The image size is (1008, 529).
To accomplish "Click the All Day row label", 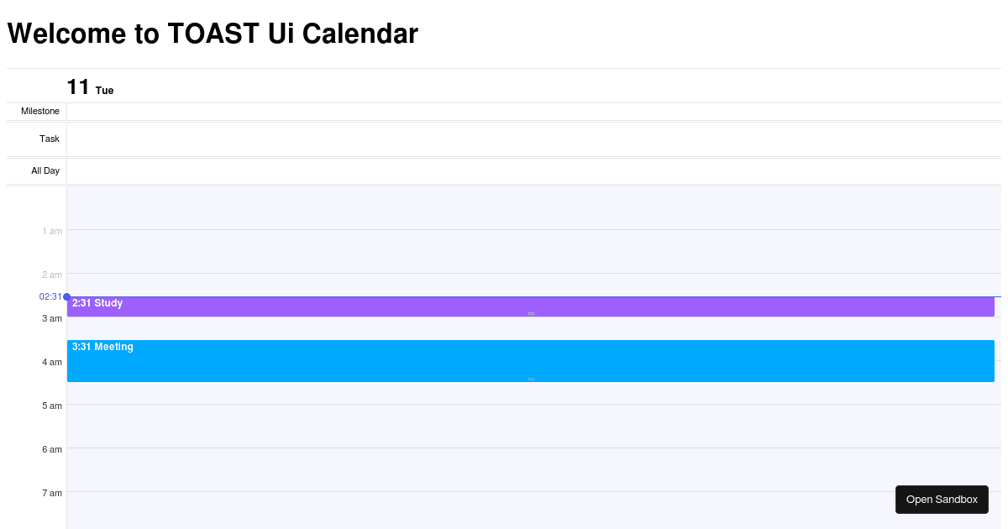I will coord(45,170).
